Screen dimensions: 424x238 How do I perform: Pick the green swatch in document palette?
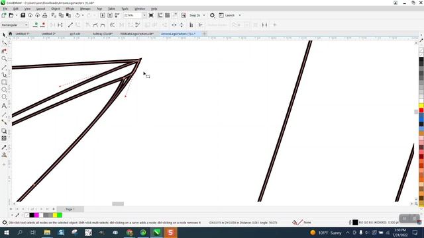[x=60, y=215]
